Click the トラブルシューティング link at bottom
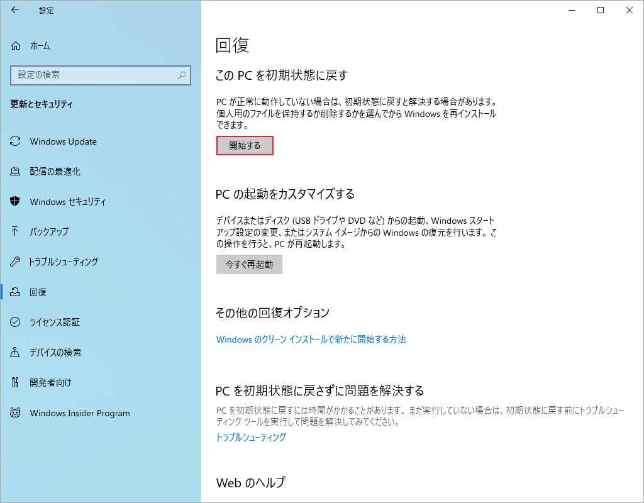This screenshot has width=644, height=503. pyautogui.click(x=249, y=437)
